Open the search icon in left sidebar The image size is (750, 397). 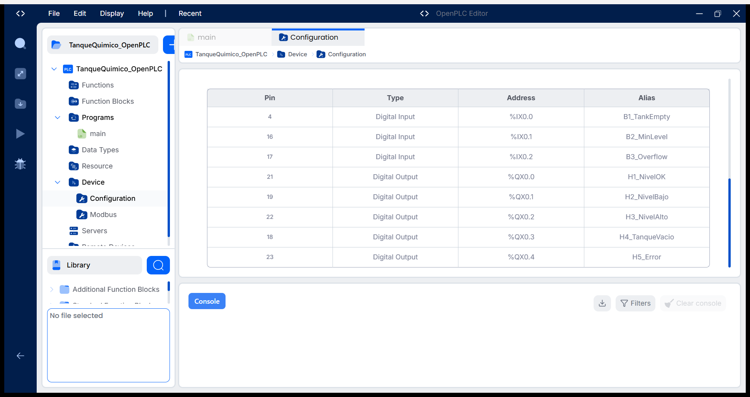pos(20,43)
